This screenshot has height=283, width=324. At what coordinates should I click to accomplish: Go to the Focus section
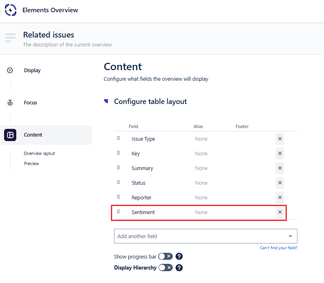point(31,103)
